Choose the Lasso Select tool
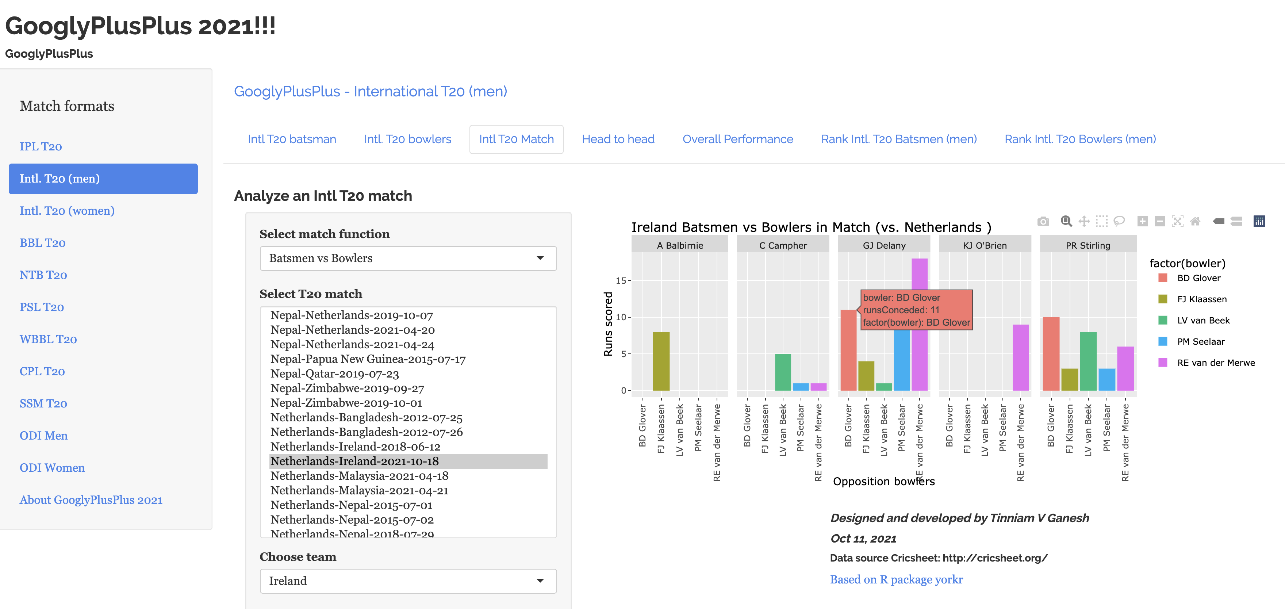 [1119, 222]
